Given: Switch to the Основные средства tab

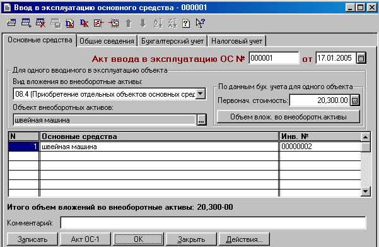Looking at the screenshot, I should point(40,40).
